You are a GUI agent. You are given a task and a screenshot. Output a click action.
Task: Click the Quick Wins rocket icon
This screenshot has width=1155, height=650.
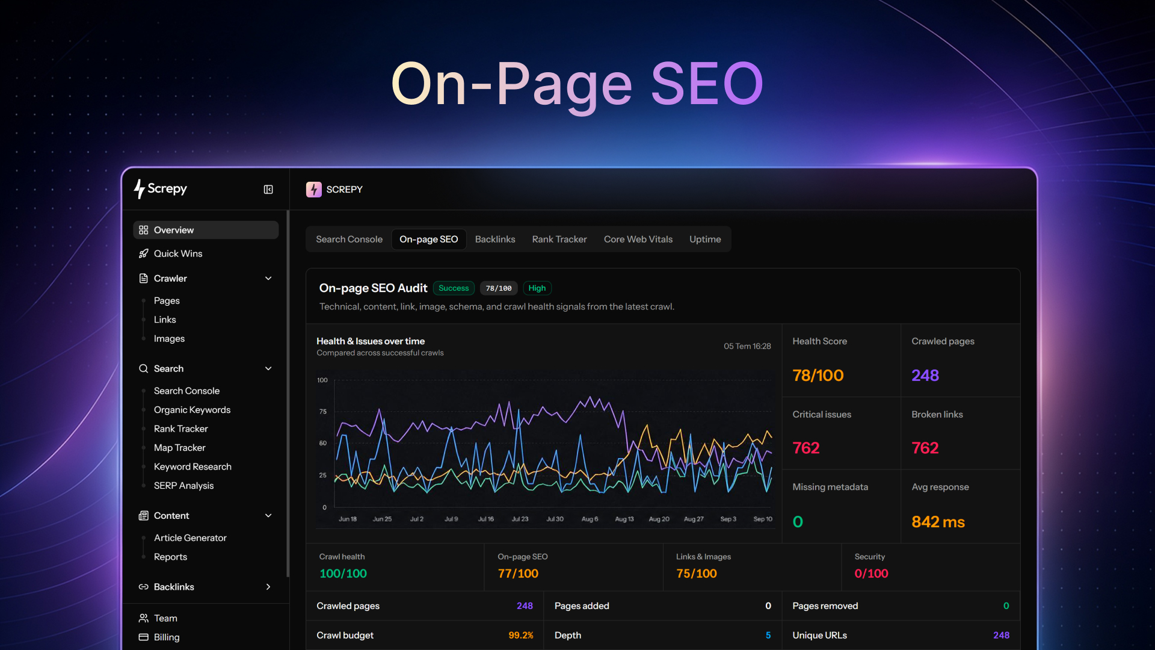(143, 253)
